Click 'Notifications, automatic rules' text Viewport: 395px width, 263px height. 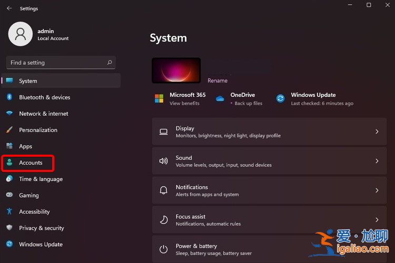coord(209,224)
